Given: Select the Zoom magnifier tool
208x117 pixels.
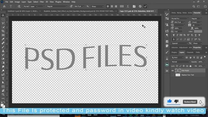Looking at the screenshot, I should pyautogui.click(x=3, y=95).
